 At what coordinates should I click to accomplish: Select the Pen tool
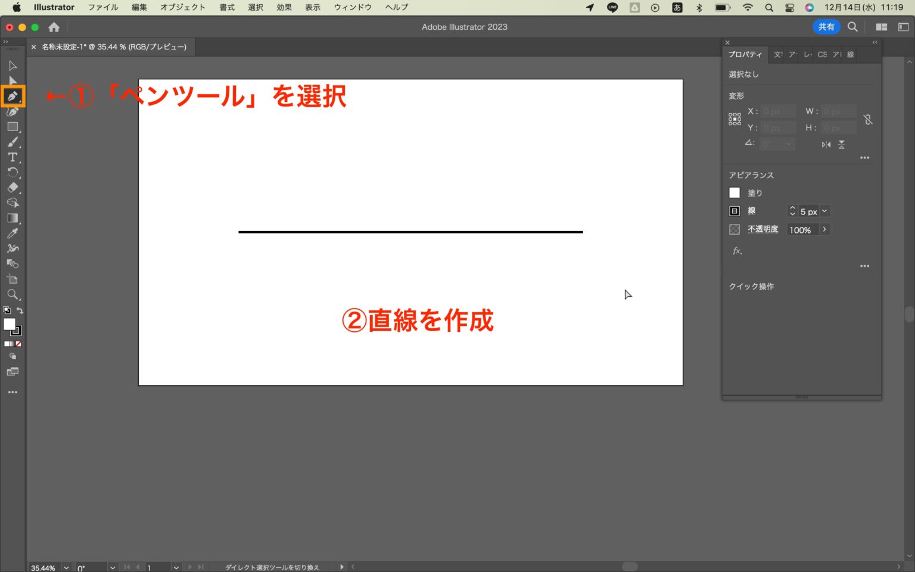[13, 96]
